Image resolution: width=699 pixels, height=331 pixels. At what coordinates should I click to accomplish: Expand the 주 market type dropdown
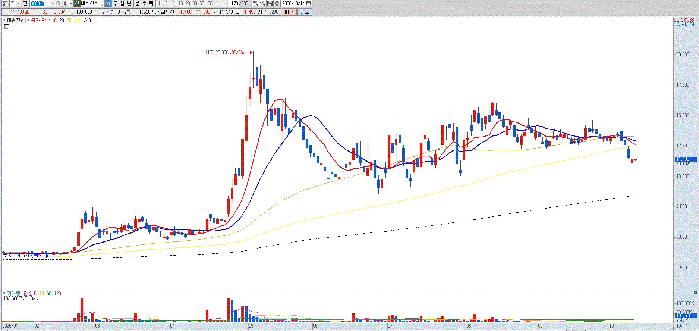[x=18, y=3]
